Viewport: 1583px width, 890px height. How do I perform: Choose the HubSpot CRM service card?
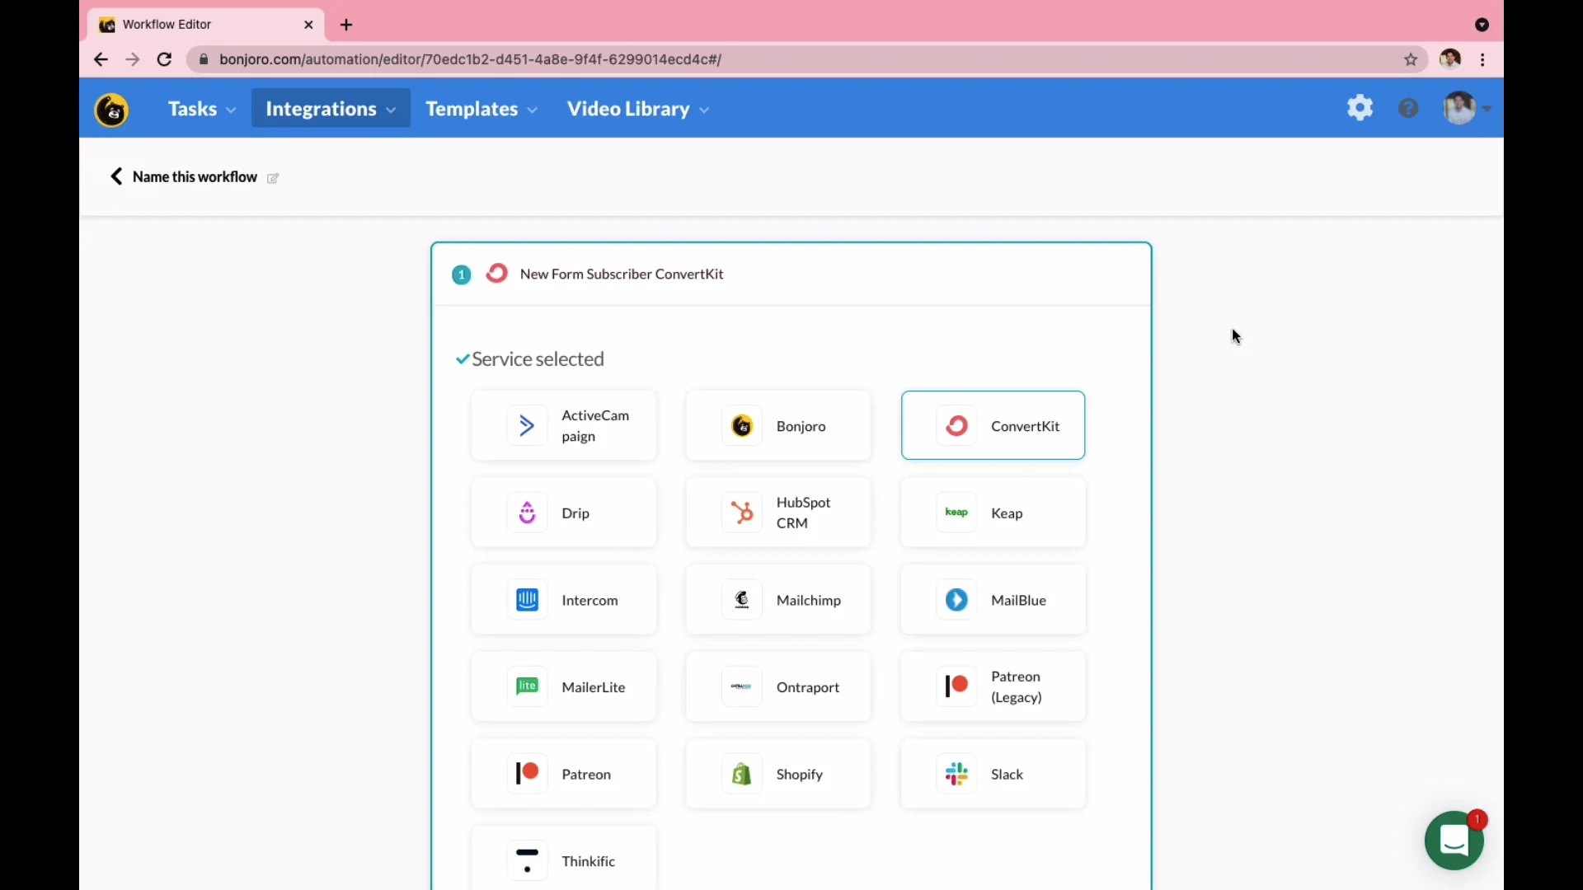coord(777,513)
